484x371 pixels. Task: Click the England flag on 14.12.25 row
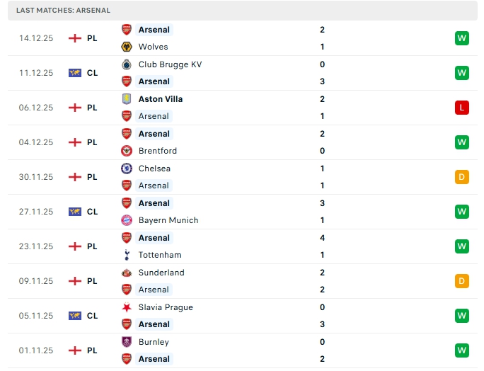click(75, 38)
